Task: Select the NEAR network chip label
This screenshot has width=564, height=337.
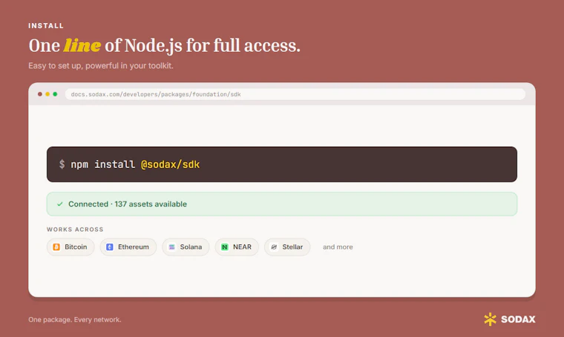Action: click(x=242, y=247)
